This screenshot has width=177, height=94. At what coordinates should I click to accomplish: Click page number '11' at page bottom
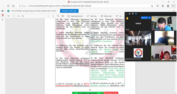point(90,90)
